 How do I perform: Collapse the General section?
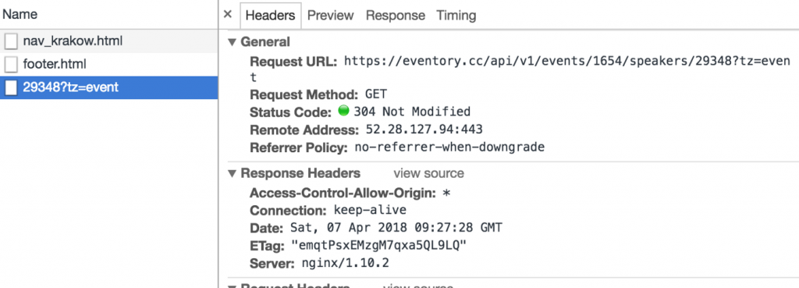[233, 42]
